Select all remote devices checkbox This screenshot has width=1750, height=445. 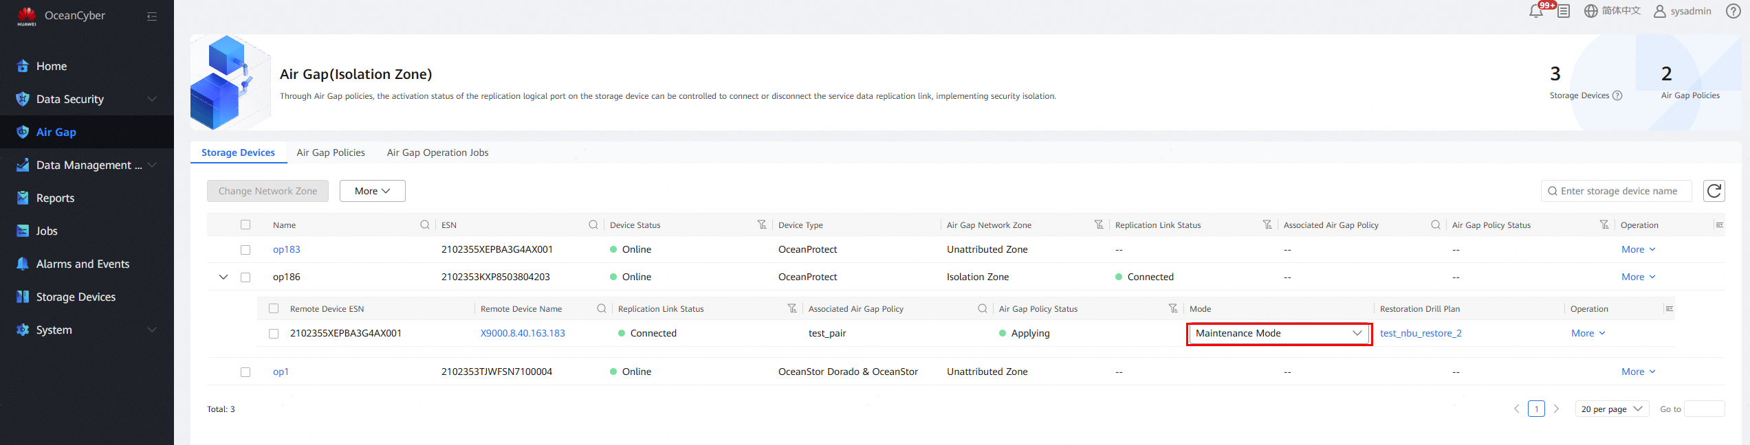pyautogui.click(x=274, y=308)
